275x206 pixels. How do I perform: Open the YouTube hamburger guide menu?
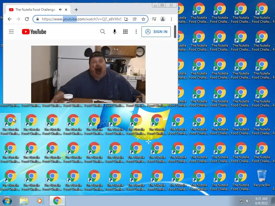(x=11, y=32)
